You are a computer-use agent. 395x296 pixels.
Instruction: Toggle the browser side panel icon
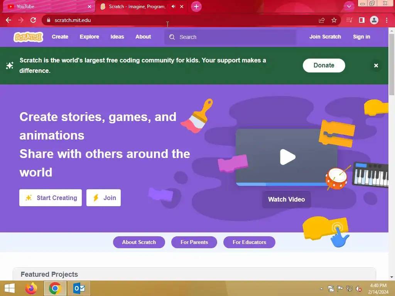click(x=362, y=20)
